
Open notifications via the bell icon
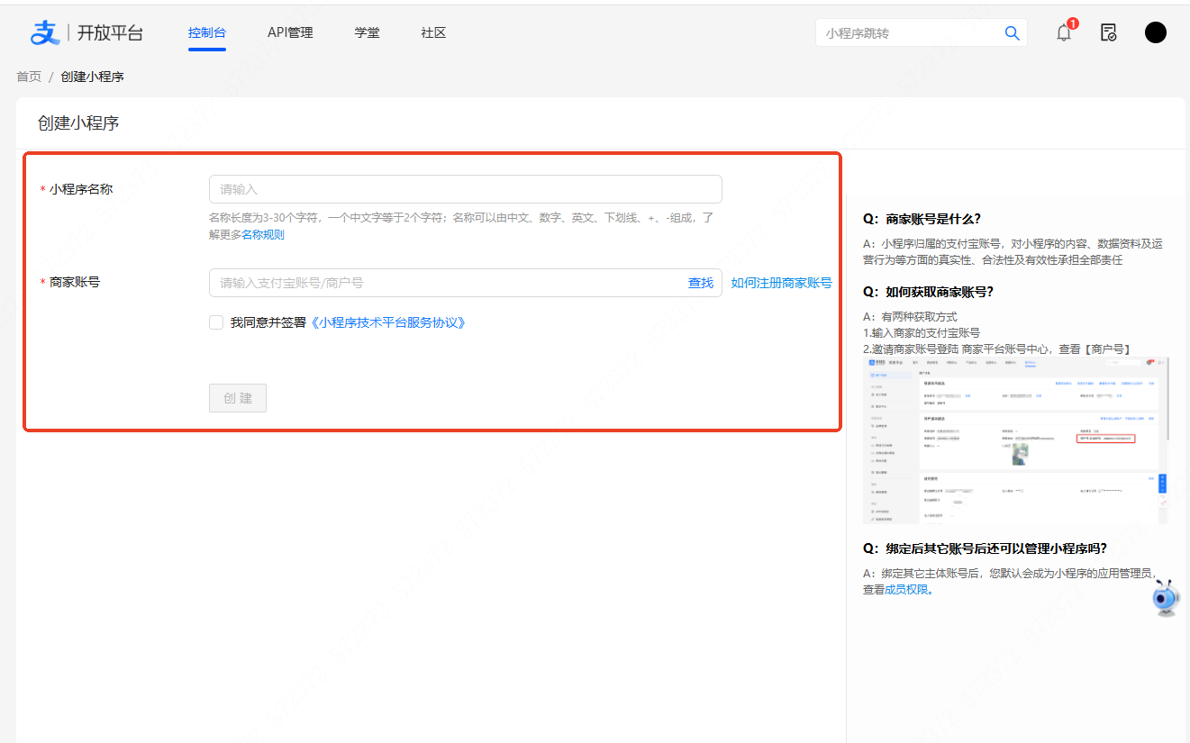click(x=1063, y=32)
